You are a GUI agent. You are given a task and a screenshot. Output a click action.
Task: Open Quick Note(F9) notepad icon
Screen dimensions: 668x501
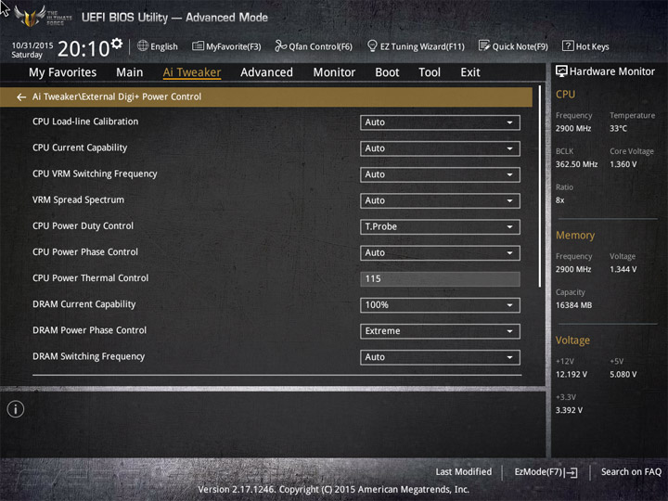[484, 45]
